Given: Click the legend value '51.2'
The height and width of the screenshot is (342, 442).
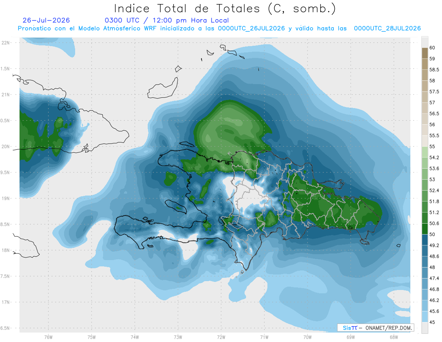Looking at the screenshot, I should click(434, 213).
